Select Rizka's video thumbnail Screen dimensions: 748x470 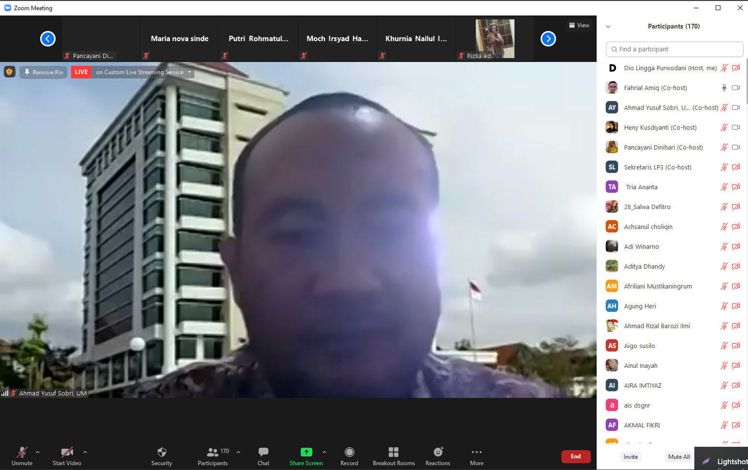495,39
